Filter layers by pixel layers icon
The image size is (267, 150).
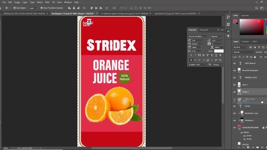point(250,47)
